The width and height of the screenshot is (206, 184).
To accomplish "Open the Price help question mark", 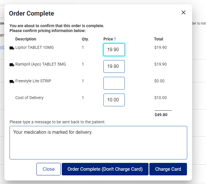I will [x=115, y=39].
